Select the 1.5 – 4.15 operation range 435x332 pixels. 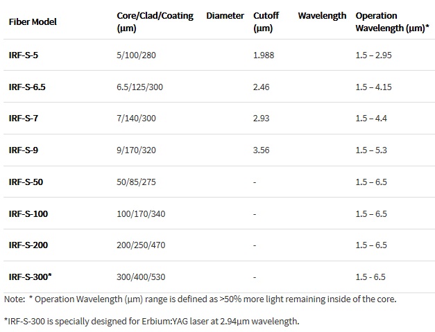point(374,87)
